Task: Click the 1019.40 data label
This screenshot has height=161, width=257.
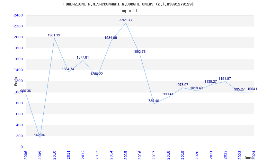Action: point(196,88)
